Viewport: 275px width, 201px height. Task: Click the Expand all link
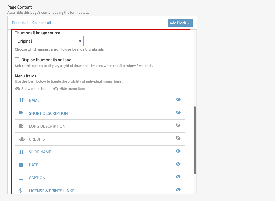pos(20,23)
